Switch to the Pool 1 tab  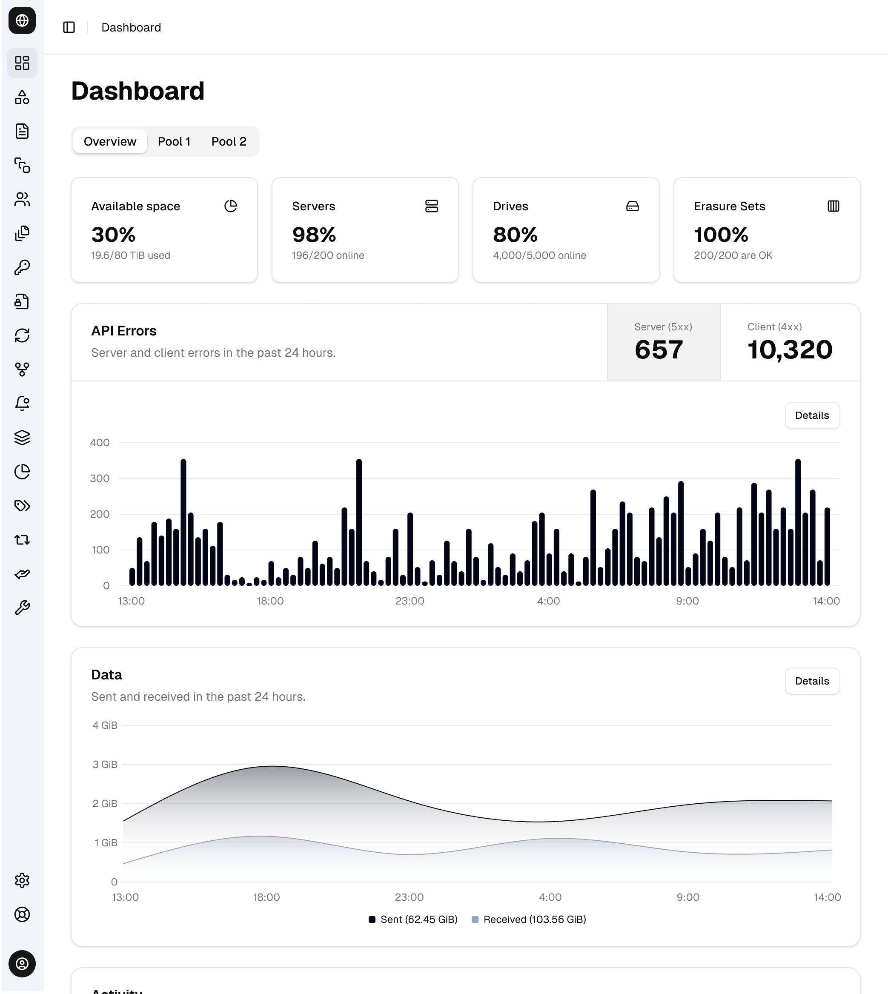coord(174,141)
